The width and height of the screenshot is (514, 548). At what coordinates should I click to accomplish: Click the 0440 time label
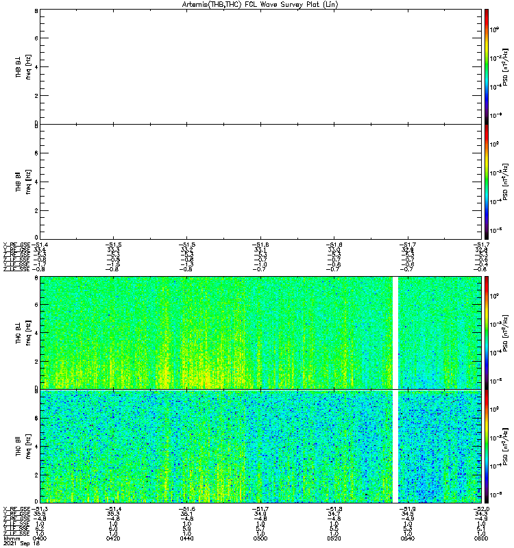click(x=186, y=538)
